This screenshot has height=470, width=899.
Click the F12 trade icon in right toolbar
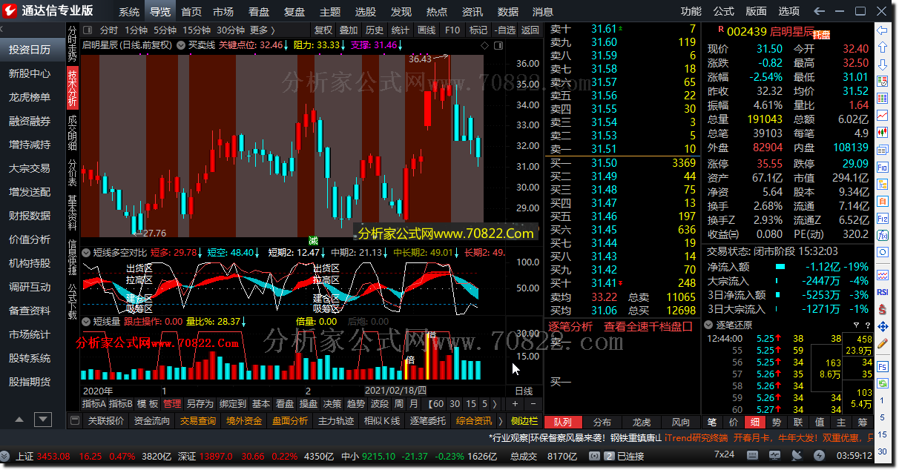[x=882, y=219]
